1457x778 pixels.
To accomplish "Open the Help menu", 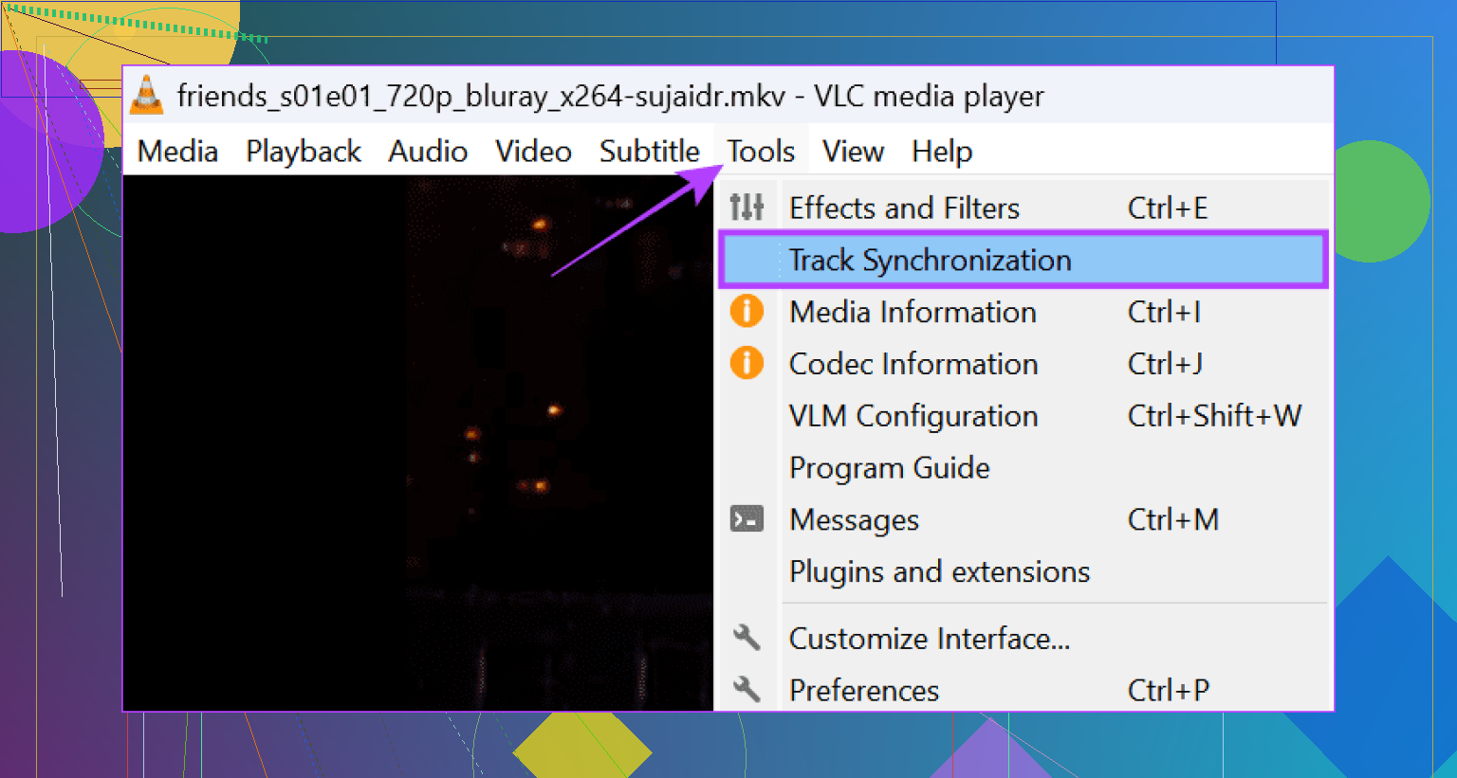I will coord(941,152).
